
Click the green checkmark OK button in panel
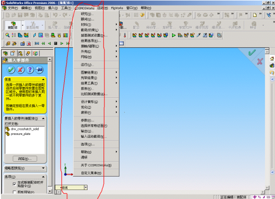point(11,70)
